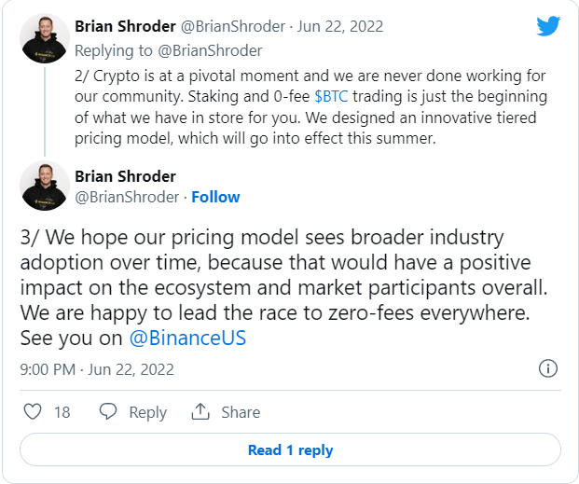Screen dimensions: 579x484
Task: Like the tweet with the heart icon
Action: point(33,411)
